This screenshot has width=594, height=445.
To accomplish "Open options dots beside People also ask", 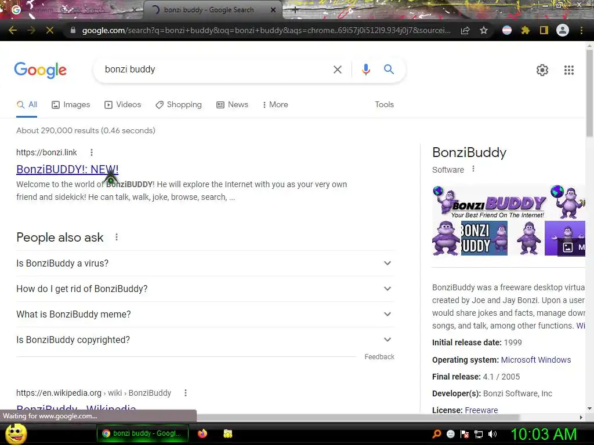I will tap(117, 237).
